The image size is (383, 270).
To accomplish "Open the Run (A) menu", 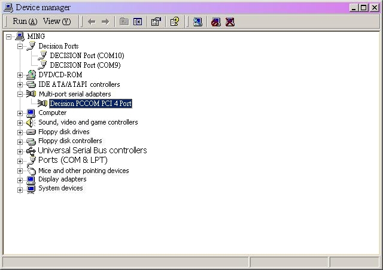I will click(x=25, y=22).
